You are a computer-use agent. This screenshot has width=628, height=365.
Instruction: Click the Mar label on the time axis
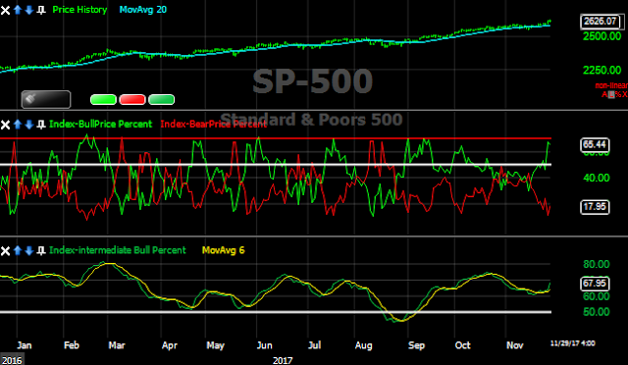point(117,345)
